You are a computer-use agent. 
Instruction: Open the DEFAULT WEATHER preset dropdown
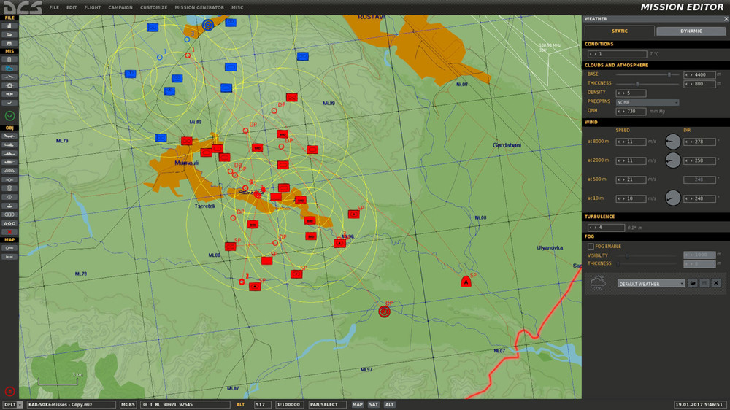(651, 283)
